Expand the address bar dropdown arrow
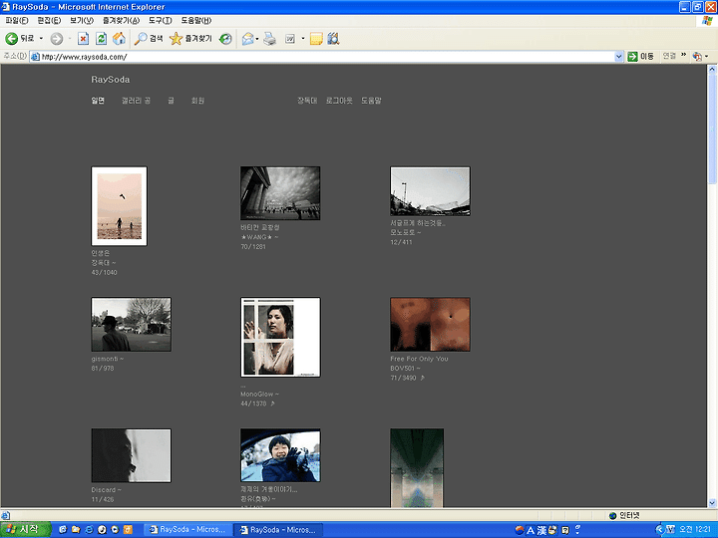Screen dimensions: 718x538 click(618, 57)
